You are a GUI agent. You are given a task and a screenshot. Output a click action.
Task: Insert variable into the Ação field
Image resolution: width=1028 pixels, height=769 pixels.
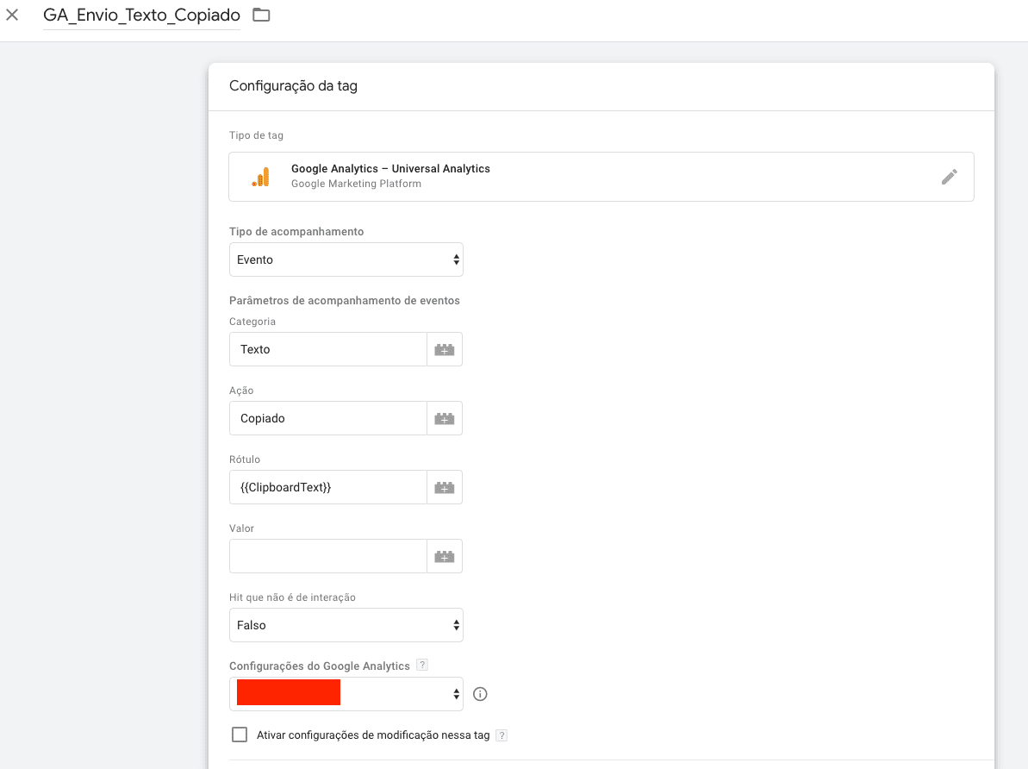445,418
